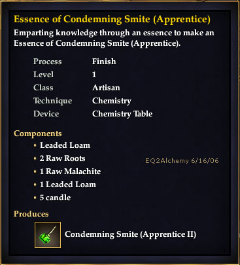
Task: Click the Device label
Action: pyautogui.click(x=46, y=114)
